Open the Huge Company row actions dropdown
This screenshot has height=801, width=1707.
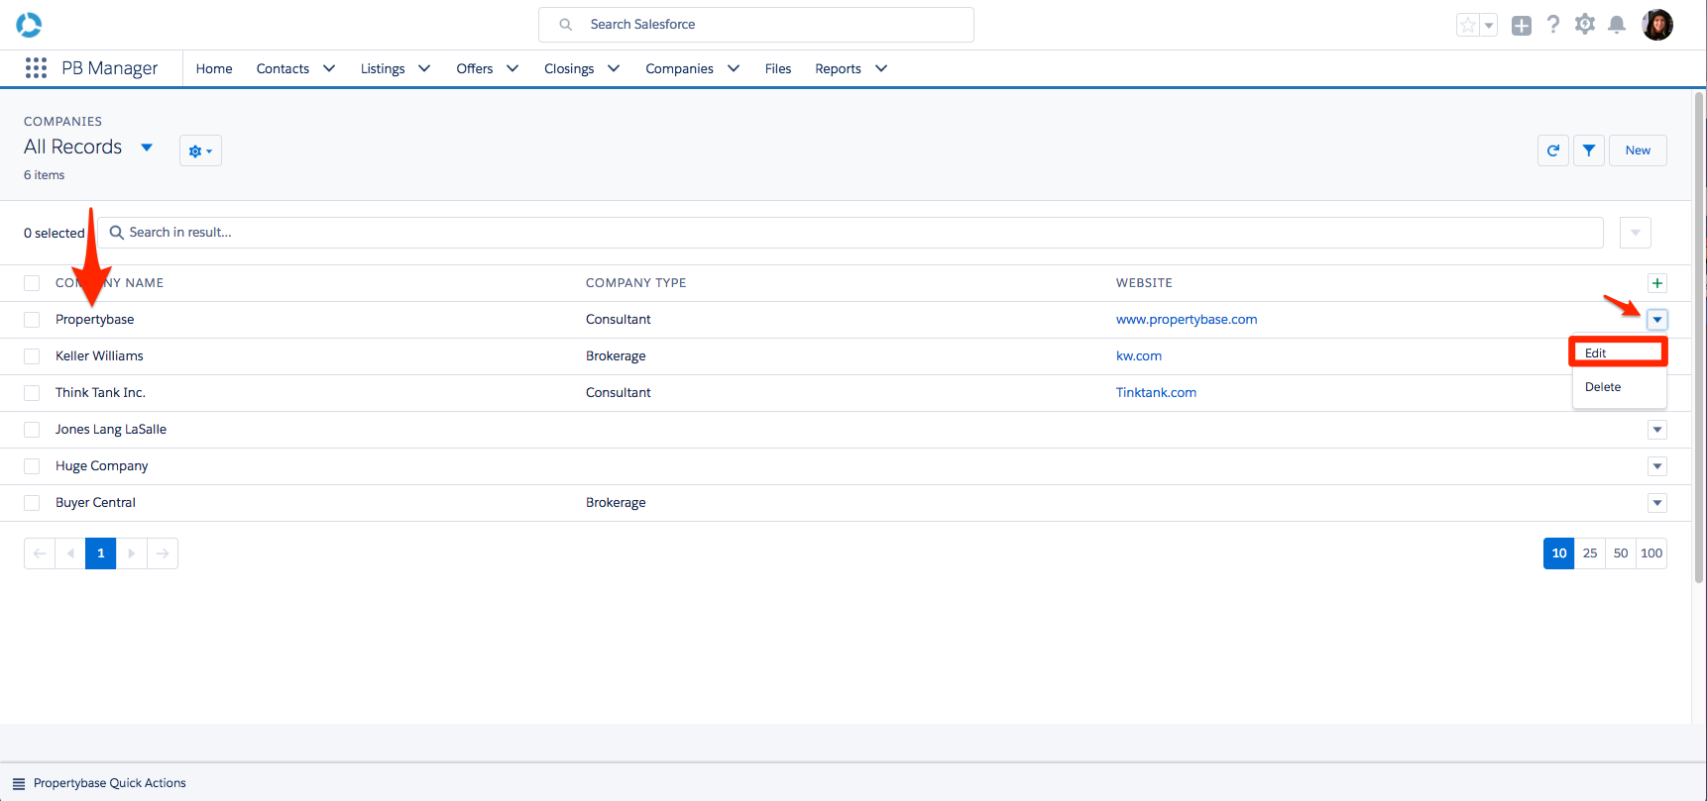1657,466
